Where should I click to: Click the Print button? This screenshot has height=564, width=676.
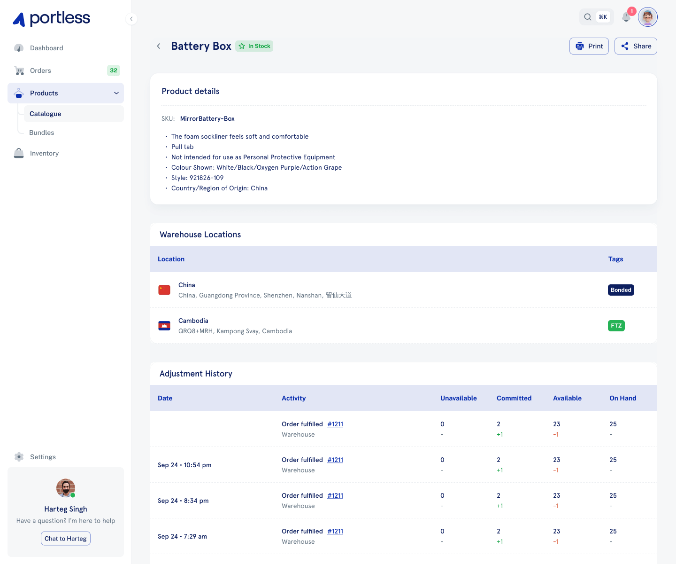(589, 46)
